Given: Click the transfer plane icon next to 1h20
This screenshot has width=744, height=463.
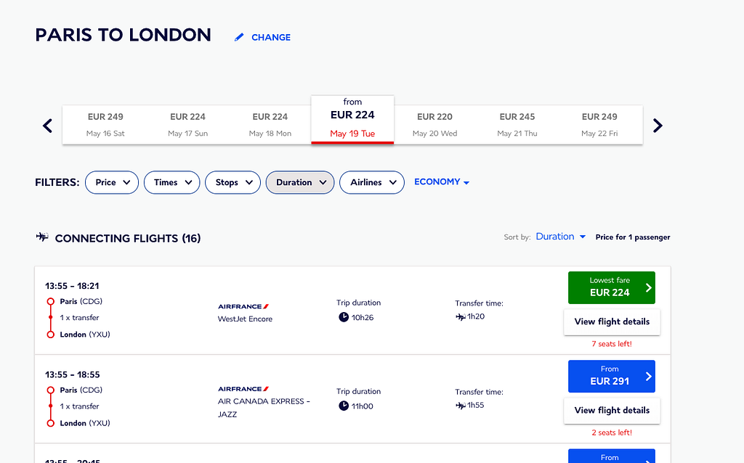Looking at the screenshot, I should tap(460, 317).
